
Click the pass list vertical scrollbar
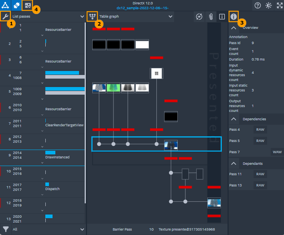click(85, 113)
